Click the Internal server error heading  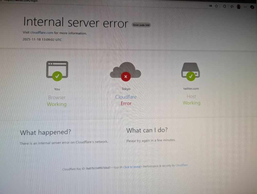click(76, 22)
